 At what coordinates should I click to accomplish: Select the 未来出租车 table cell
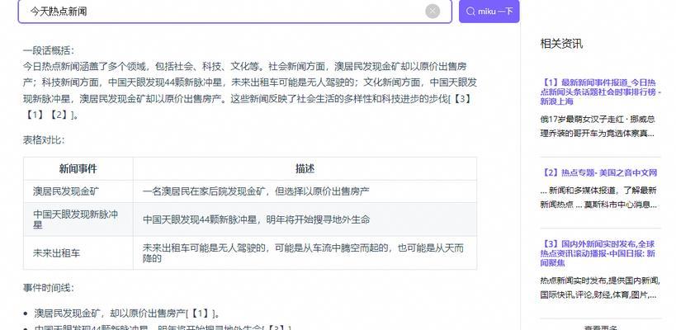click(78, 253)
